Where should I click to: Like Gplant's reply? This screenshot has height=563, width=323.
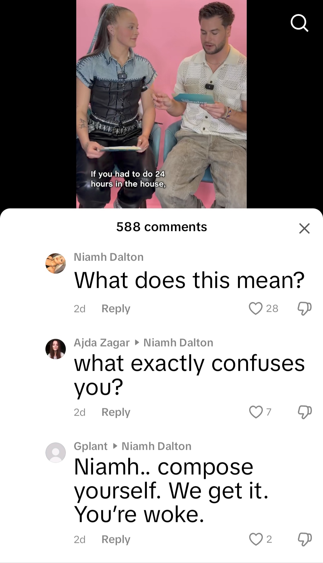pos(256,539)
